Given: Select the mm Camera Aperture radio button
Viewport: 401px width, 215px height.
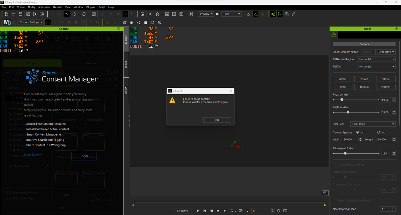Looking at the screenshot, I should [358, 133].
